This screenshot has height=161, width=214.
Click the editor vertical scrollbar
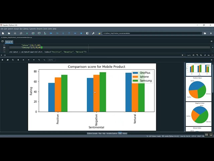tap(213, 48)
